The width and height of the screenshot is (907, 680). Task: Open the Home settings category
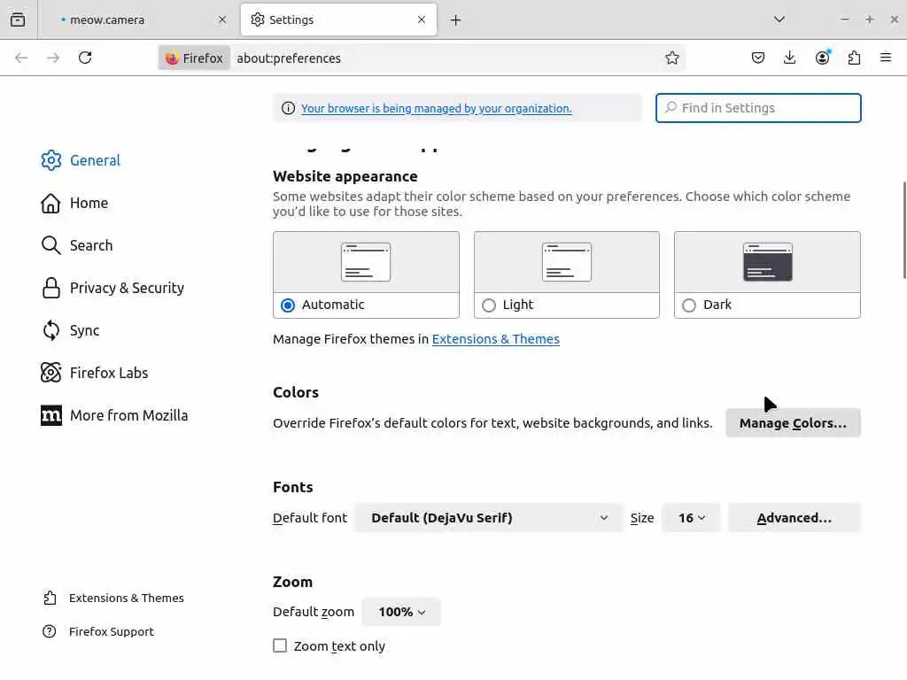coord(74,203)
